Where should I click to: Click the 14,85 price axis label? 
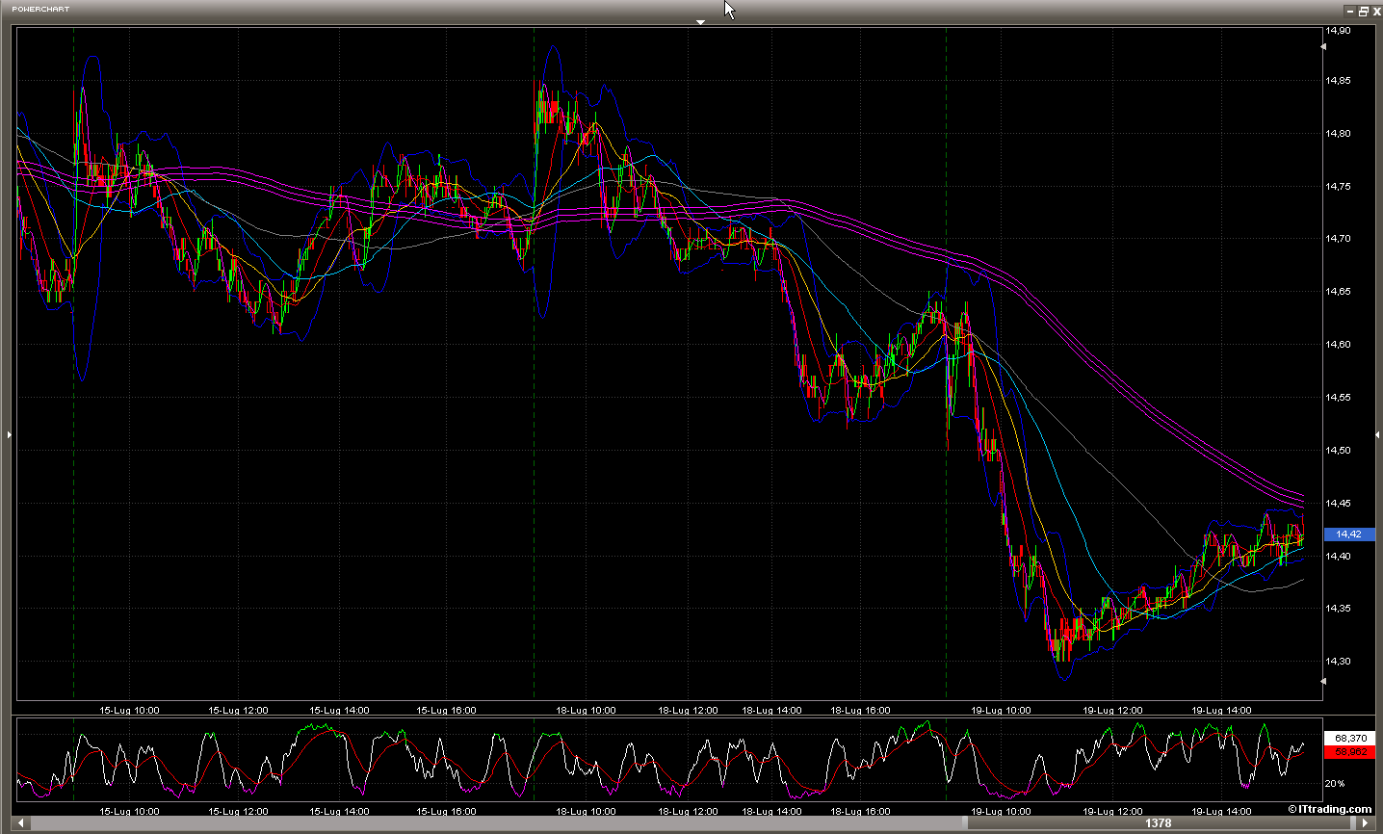tap(1338, 81)
